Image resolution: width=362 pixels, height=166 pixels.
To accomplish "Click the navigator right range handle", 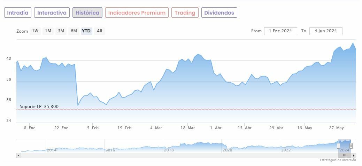I will [x=351, y=146].
